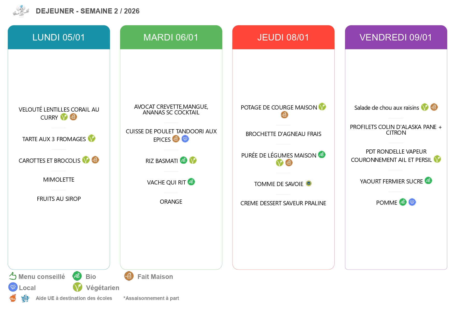Select the MARDI 06/01 day header
Viewport: 455px width, 322px height.
tap(171, 37)
